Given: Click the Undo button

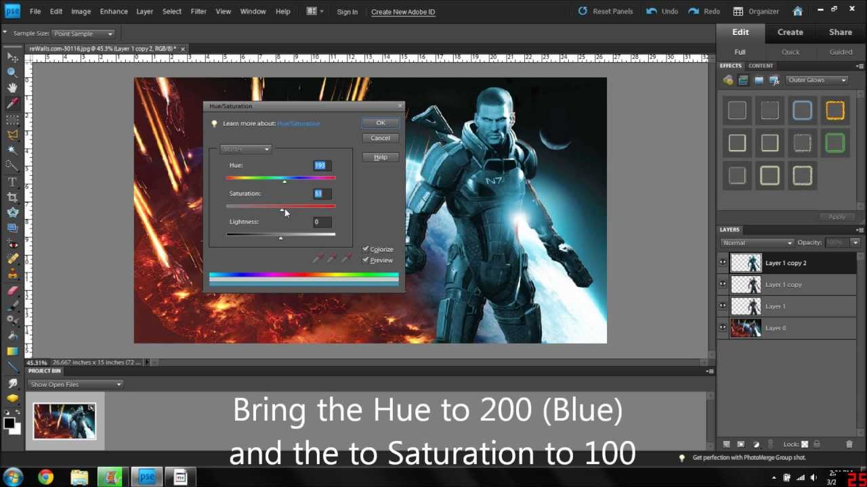Looking at the screenshot, I should click(662, 11).
